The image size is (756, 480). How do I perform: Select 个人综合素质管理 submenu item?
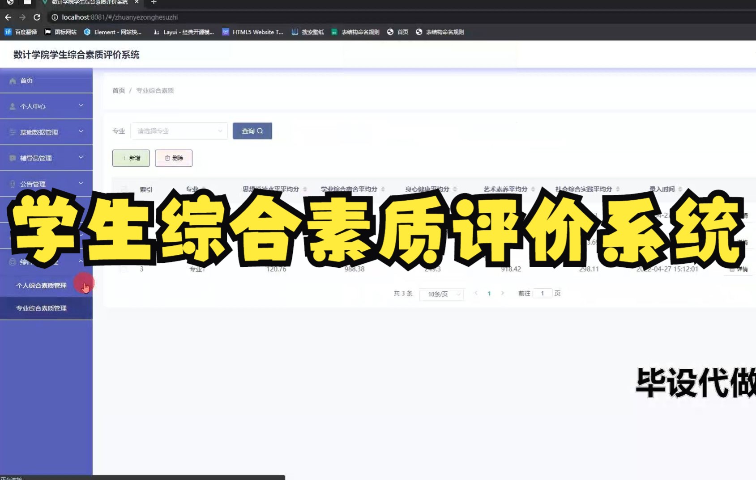pyautogui.click(x=46, y=286)
